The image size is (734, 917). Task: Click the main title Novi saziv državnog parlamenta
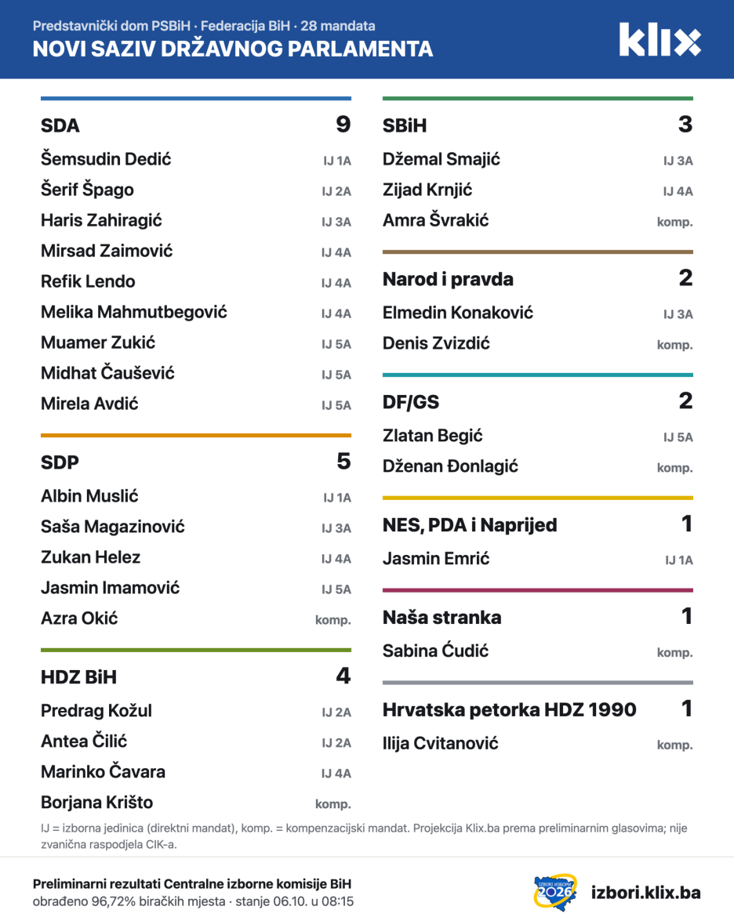tap(233, 49)
